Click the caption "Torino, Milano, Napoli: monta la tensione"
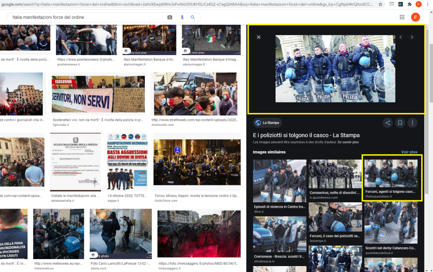 196,196
